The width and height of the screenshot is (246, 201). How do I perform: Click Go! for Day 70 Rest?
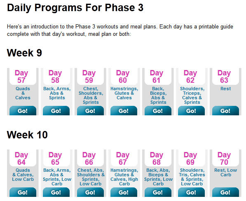click(x=226, y=192)
